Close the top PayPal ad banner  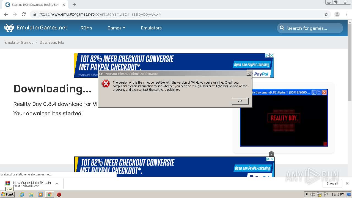(271, 56)
